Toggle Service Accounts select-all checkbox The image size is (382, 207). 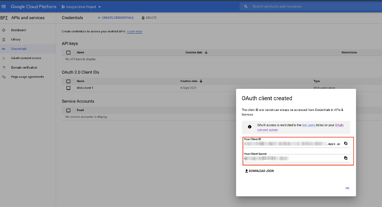pyautogui.click(x=68, y=111)
